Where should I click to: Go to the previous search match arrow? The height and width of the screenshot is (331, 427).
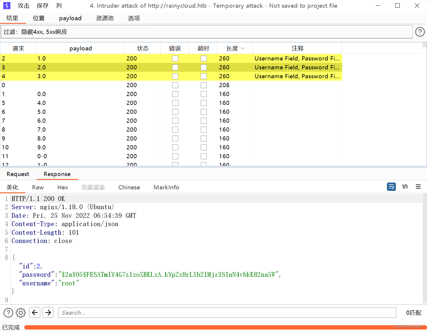[35, 312]
